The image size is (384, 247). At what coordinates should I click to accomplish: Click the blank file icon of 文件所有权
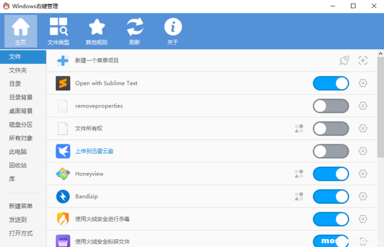click(63, 129)
